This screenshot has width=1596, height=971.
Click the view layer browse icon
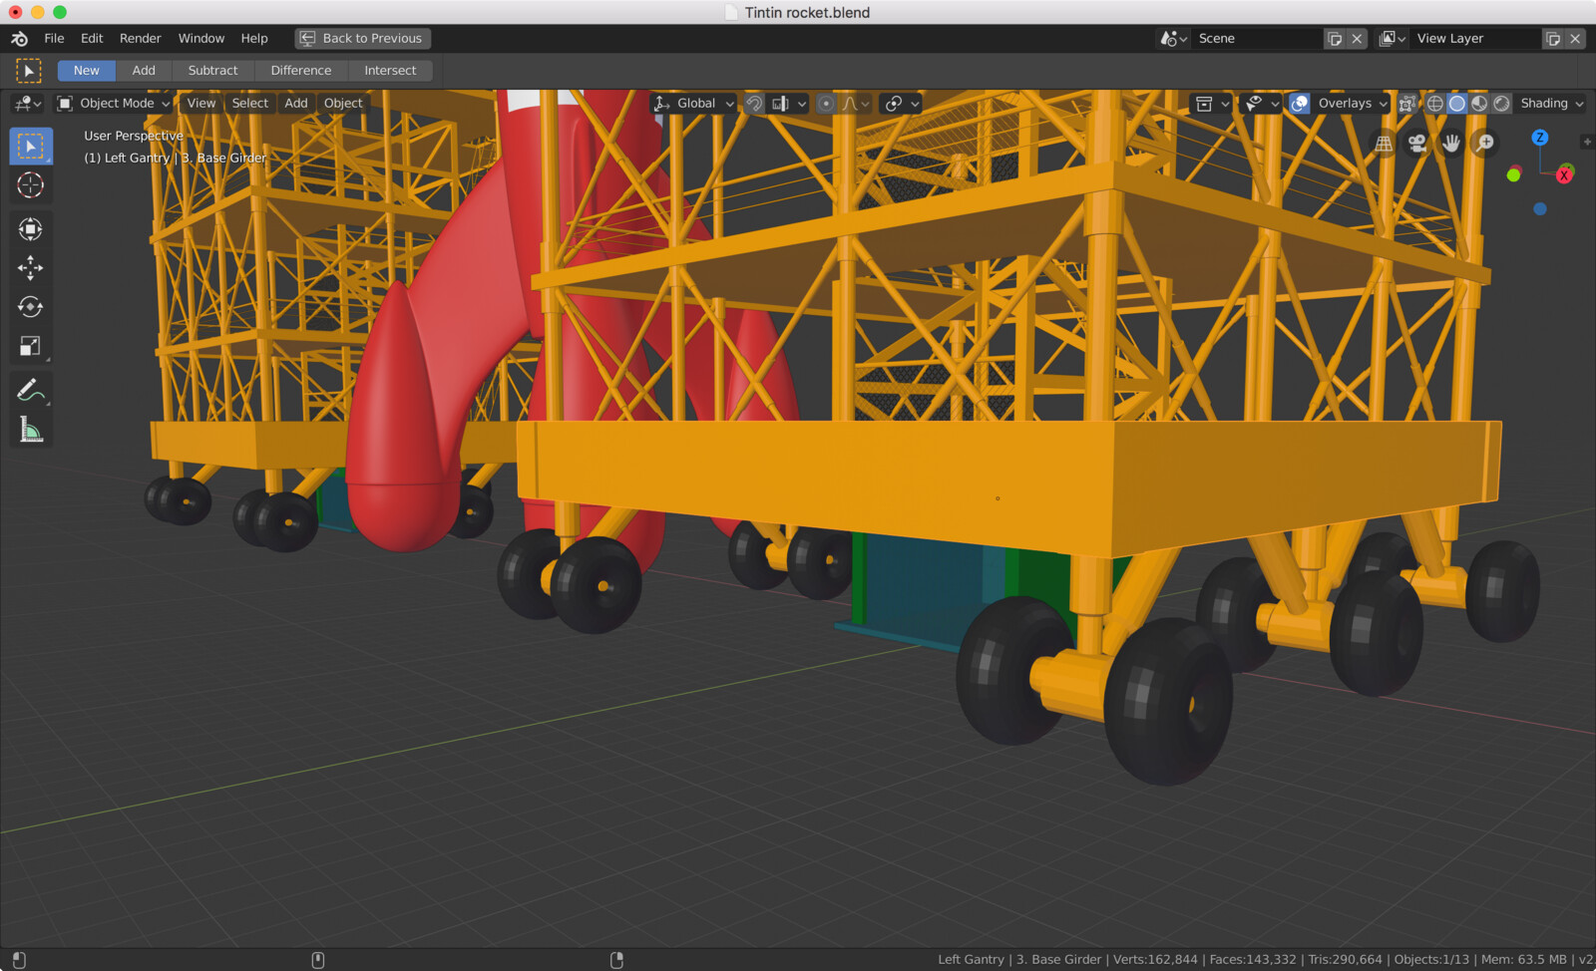point(1392,38)
